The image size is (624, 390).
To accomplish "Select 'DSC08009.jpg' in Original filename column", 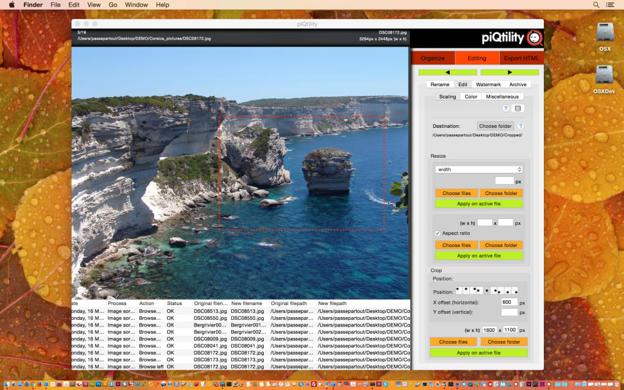I will [210, 339].
